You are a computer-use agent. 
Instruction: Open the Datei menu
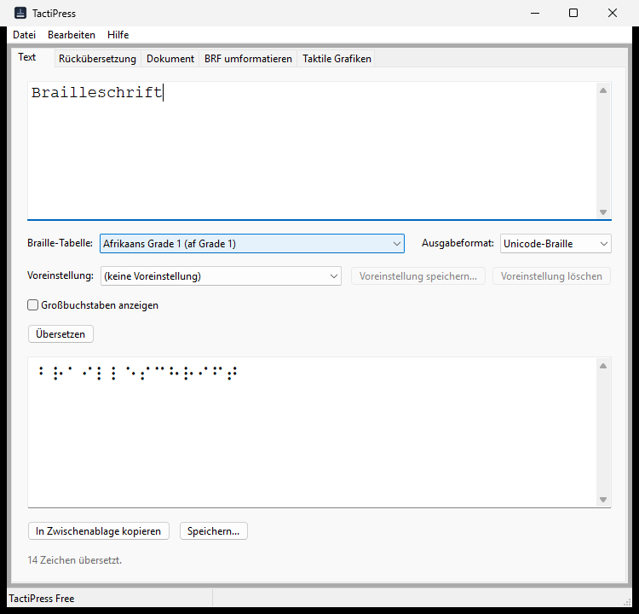click(x=25, y=35)
